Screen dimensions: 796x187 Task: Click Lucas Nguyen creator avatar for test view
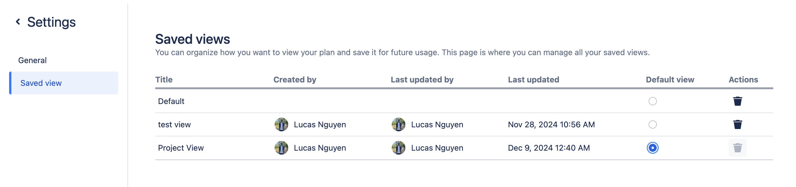[x=281, y=124]
